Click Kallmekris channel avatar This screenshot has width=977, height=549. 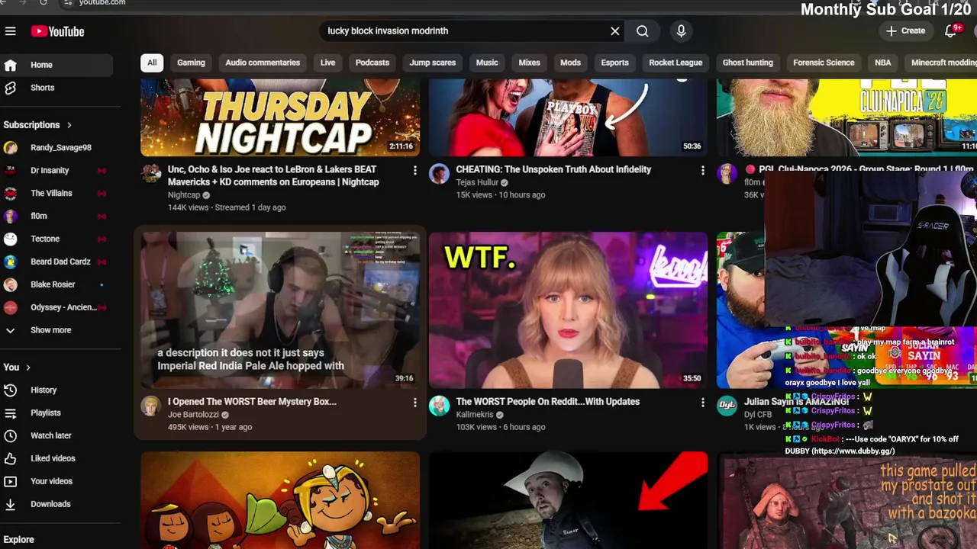pyautogui.click(x=439, y=406)
